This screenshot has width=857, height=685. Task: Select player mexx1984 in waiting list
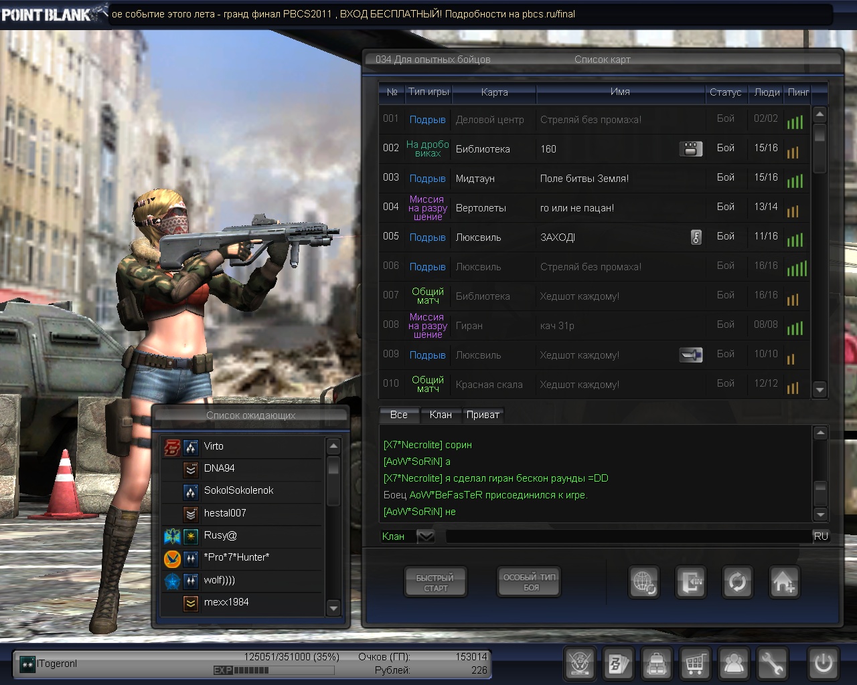click(242, 603)
